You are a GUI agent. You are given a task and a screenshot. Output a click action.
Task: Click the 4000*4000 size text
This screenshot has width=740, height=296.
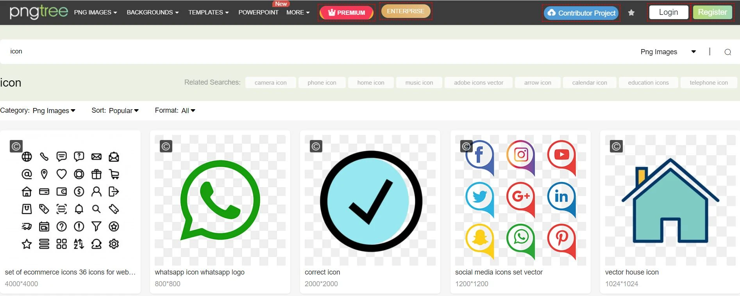[21, 284]
